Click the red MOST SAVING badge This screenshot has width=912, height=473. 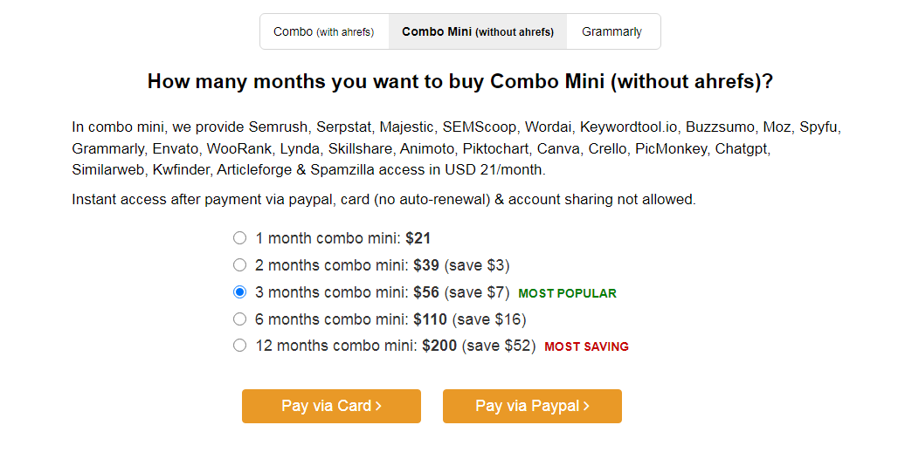pos(586,346)
